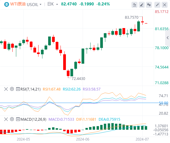Click the MACD(12,26,9) indicator label
This screenshot has width=170, height=143.
click(33, 119)
